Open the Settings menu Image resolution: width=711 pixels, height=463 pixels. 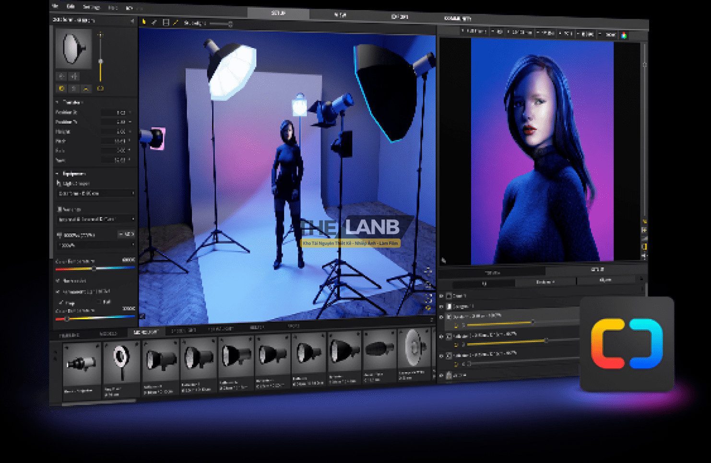coord(91,8)
